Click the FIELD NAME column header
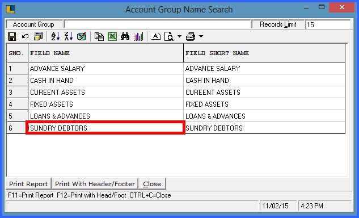The width and height of the screenshot is (359, 218). pyautogui.click(x=106, y=53)
